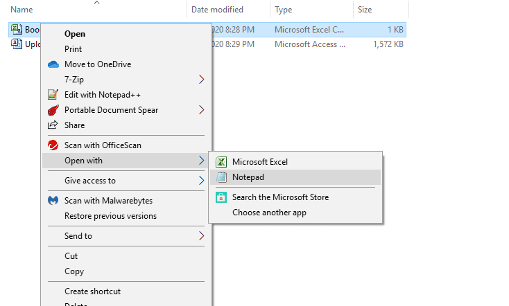This screenshot has height=306, width=509.
Task: Select the file name starting with 'Upl'
Action: pos(33,44)
